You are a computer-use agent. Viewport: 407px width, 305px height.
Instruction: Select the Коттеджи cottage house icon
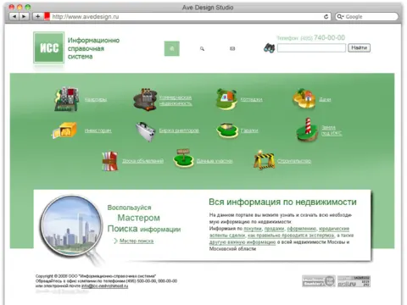click(226, 99)
